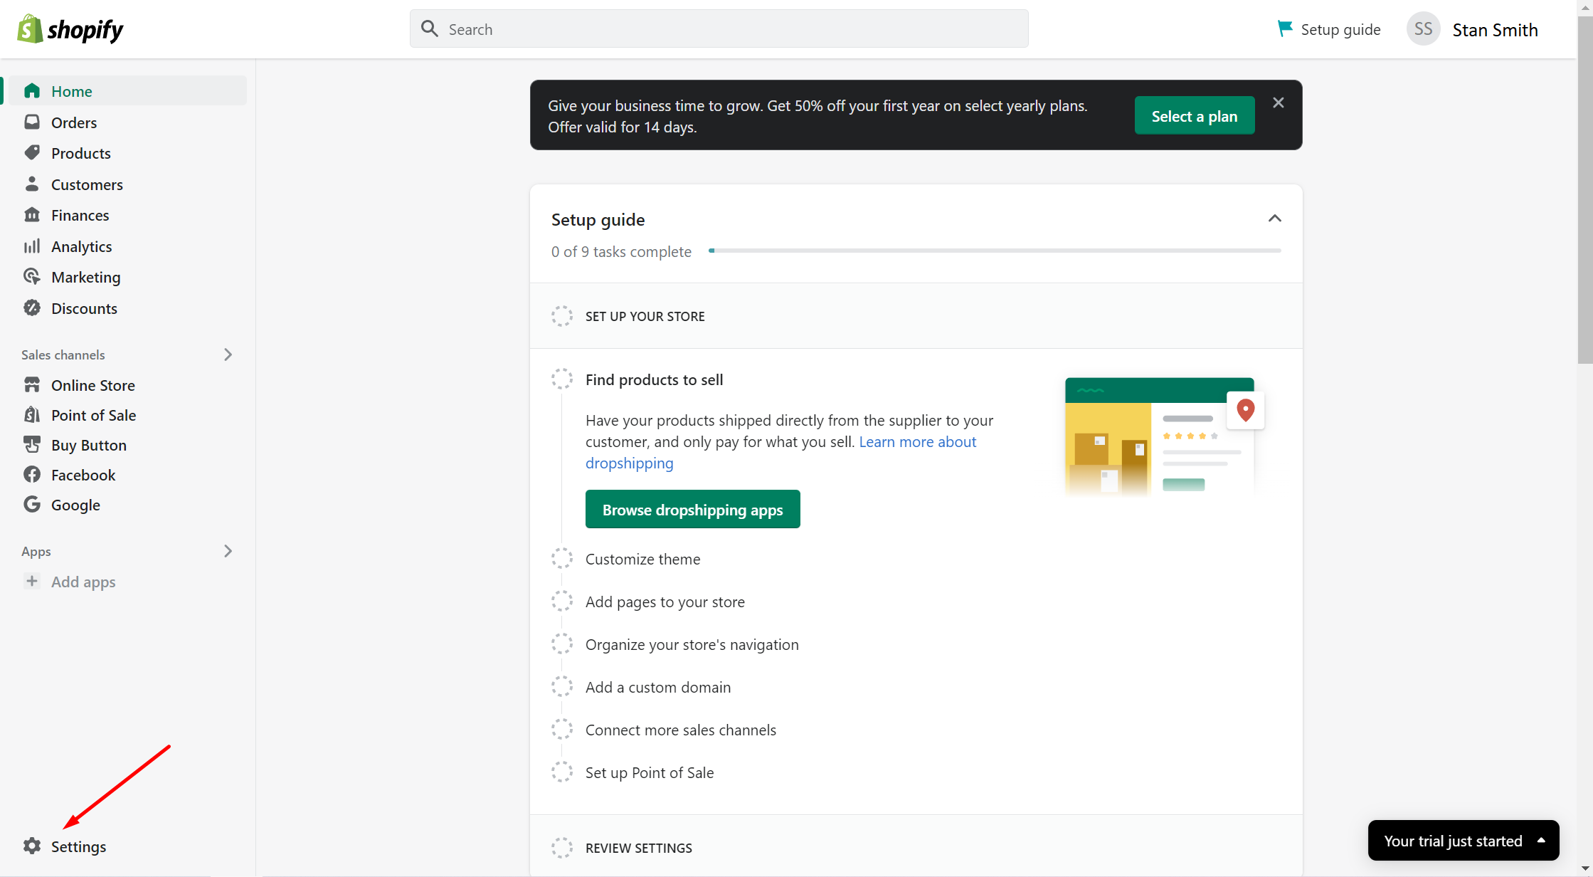Expand the Add pages to your store task
This screenshot has height=877, width=1593.
click(x=665, y=602)
